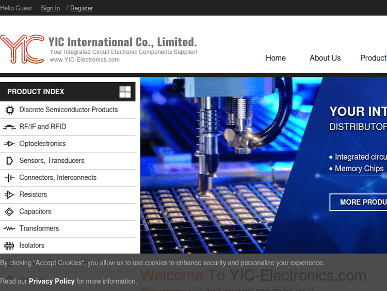387x291 pixels.
Task: Click the Discrete Semiconductor Products chip icon
Action: coord(9,110)
